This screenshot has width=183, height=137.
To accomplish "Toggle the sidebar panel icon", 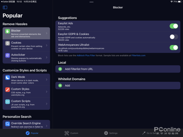I will click(5, 8).
